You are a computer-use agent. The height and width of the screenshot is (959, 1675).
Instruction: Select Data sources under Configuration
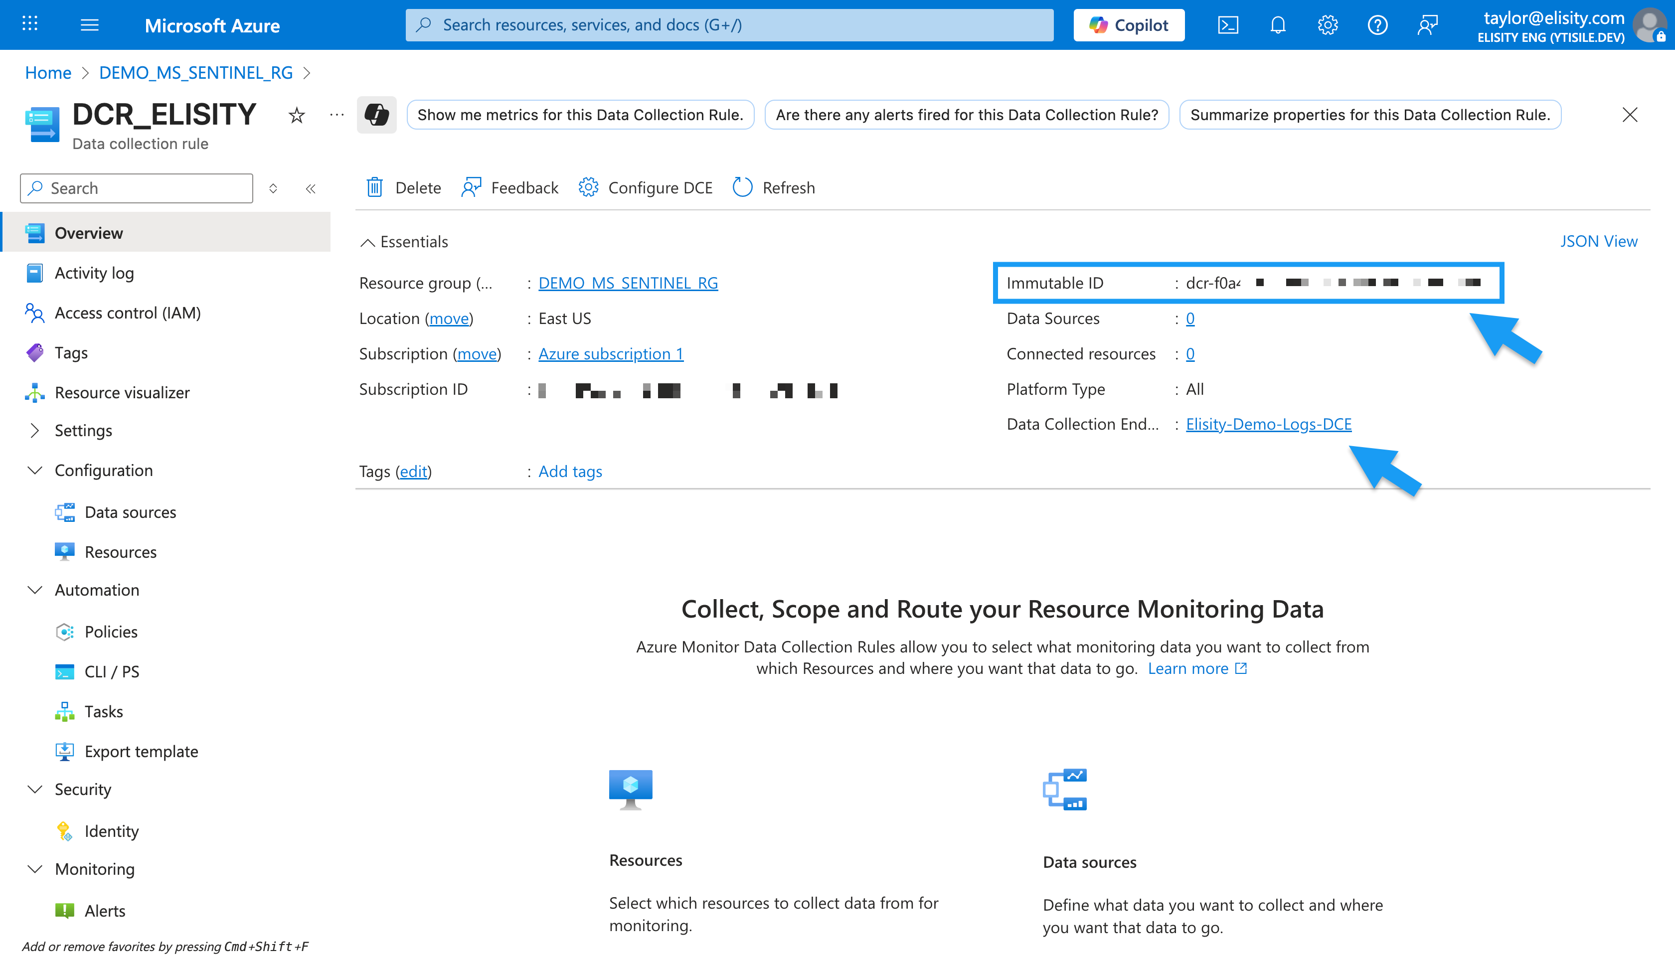[x=130, y=512]
